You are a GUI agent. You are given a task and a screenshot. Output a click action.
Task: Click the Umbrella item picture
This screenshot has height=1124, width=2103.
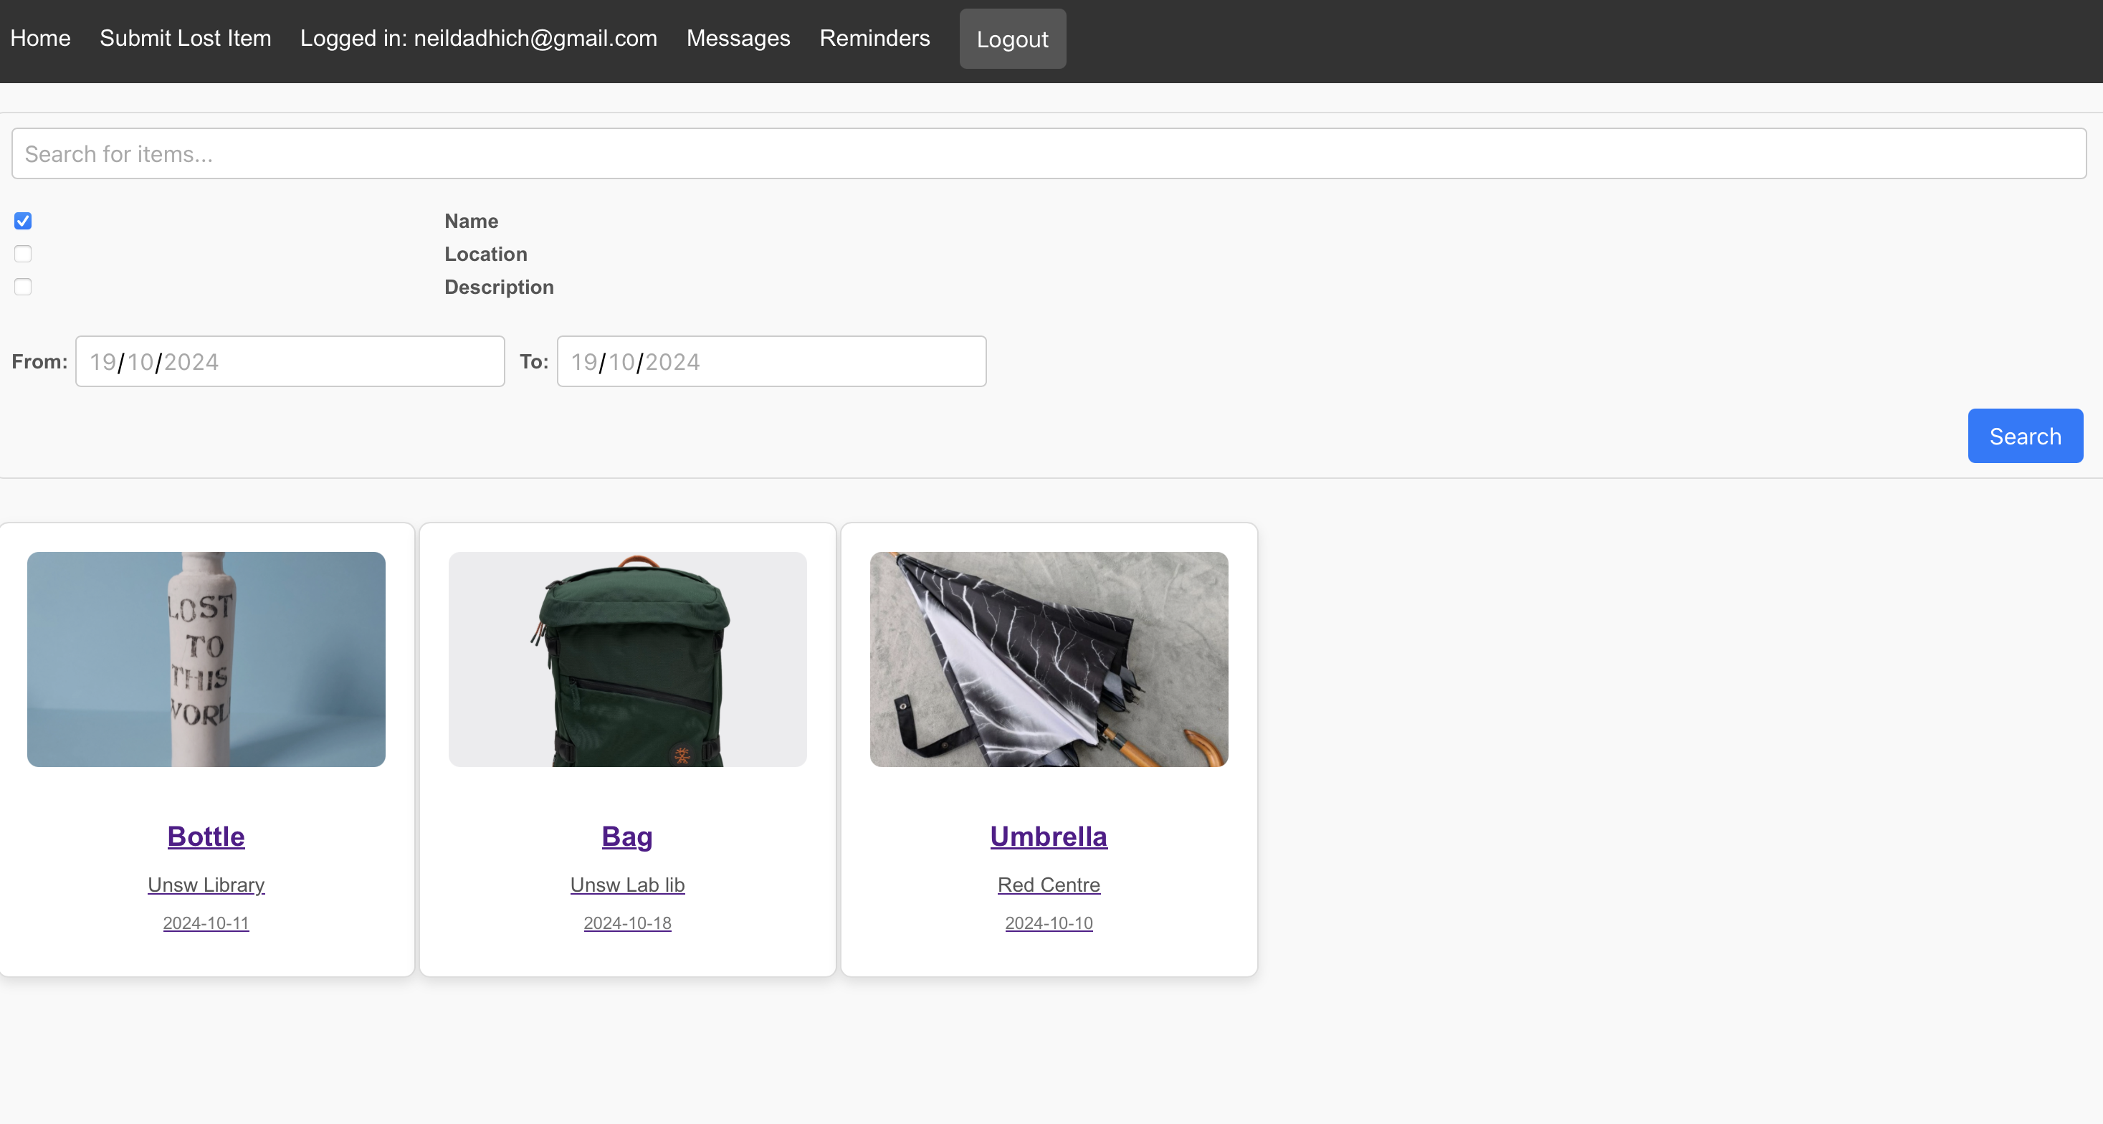[1048, 659]
